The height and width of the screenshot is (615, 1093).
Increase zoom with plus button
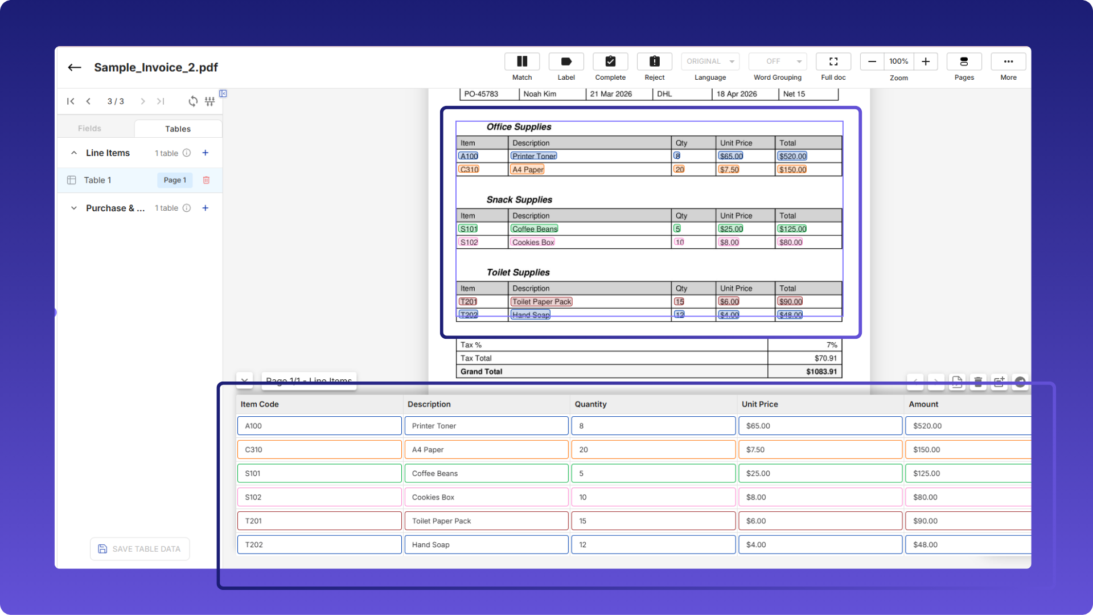pos(926,61)
